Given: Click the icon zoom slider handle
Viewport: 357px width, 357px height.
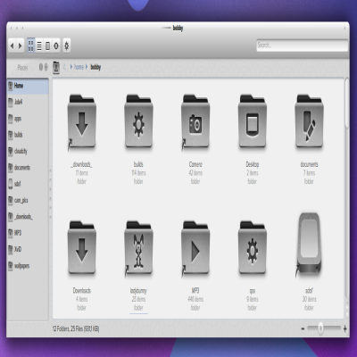Looking at the screenshot, I should pyautogui.click(x=320, y=328).
